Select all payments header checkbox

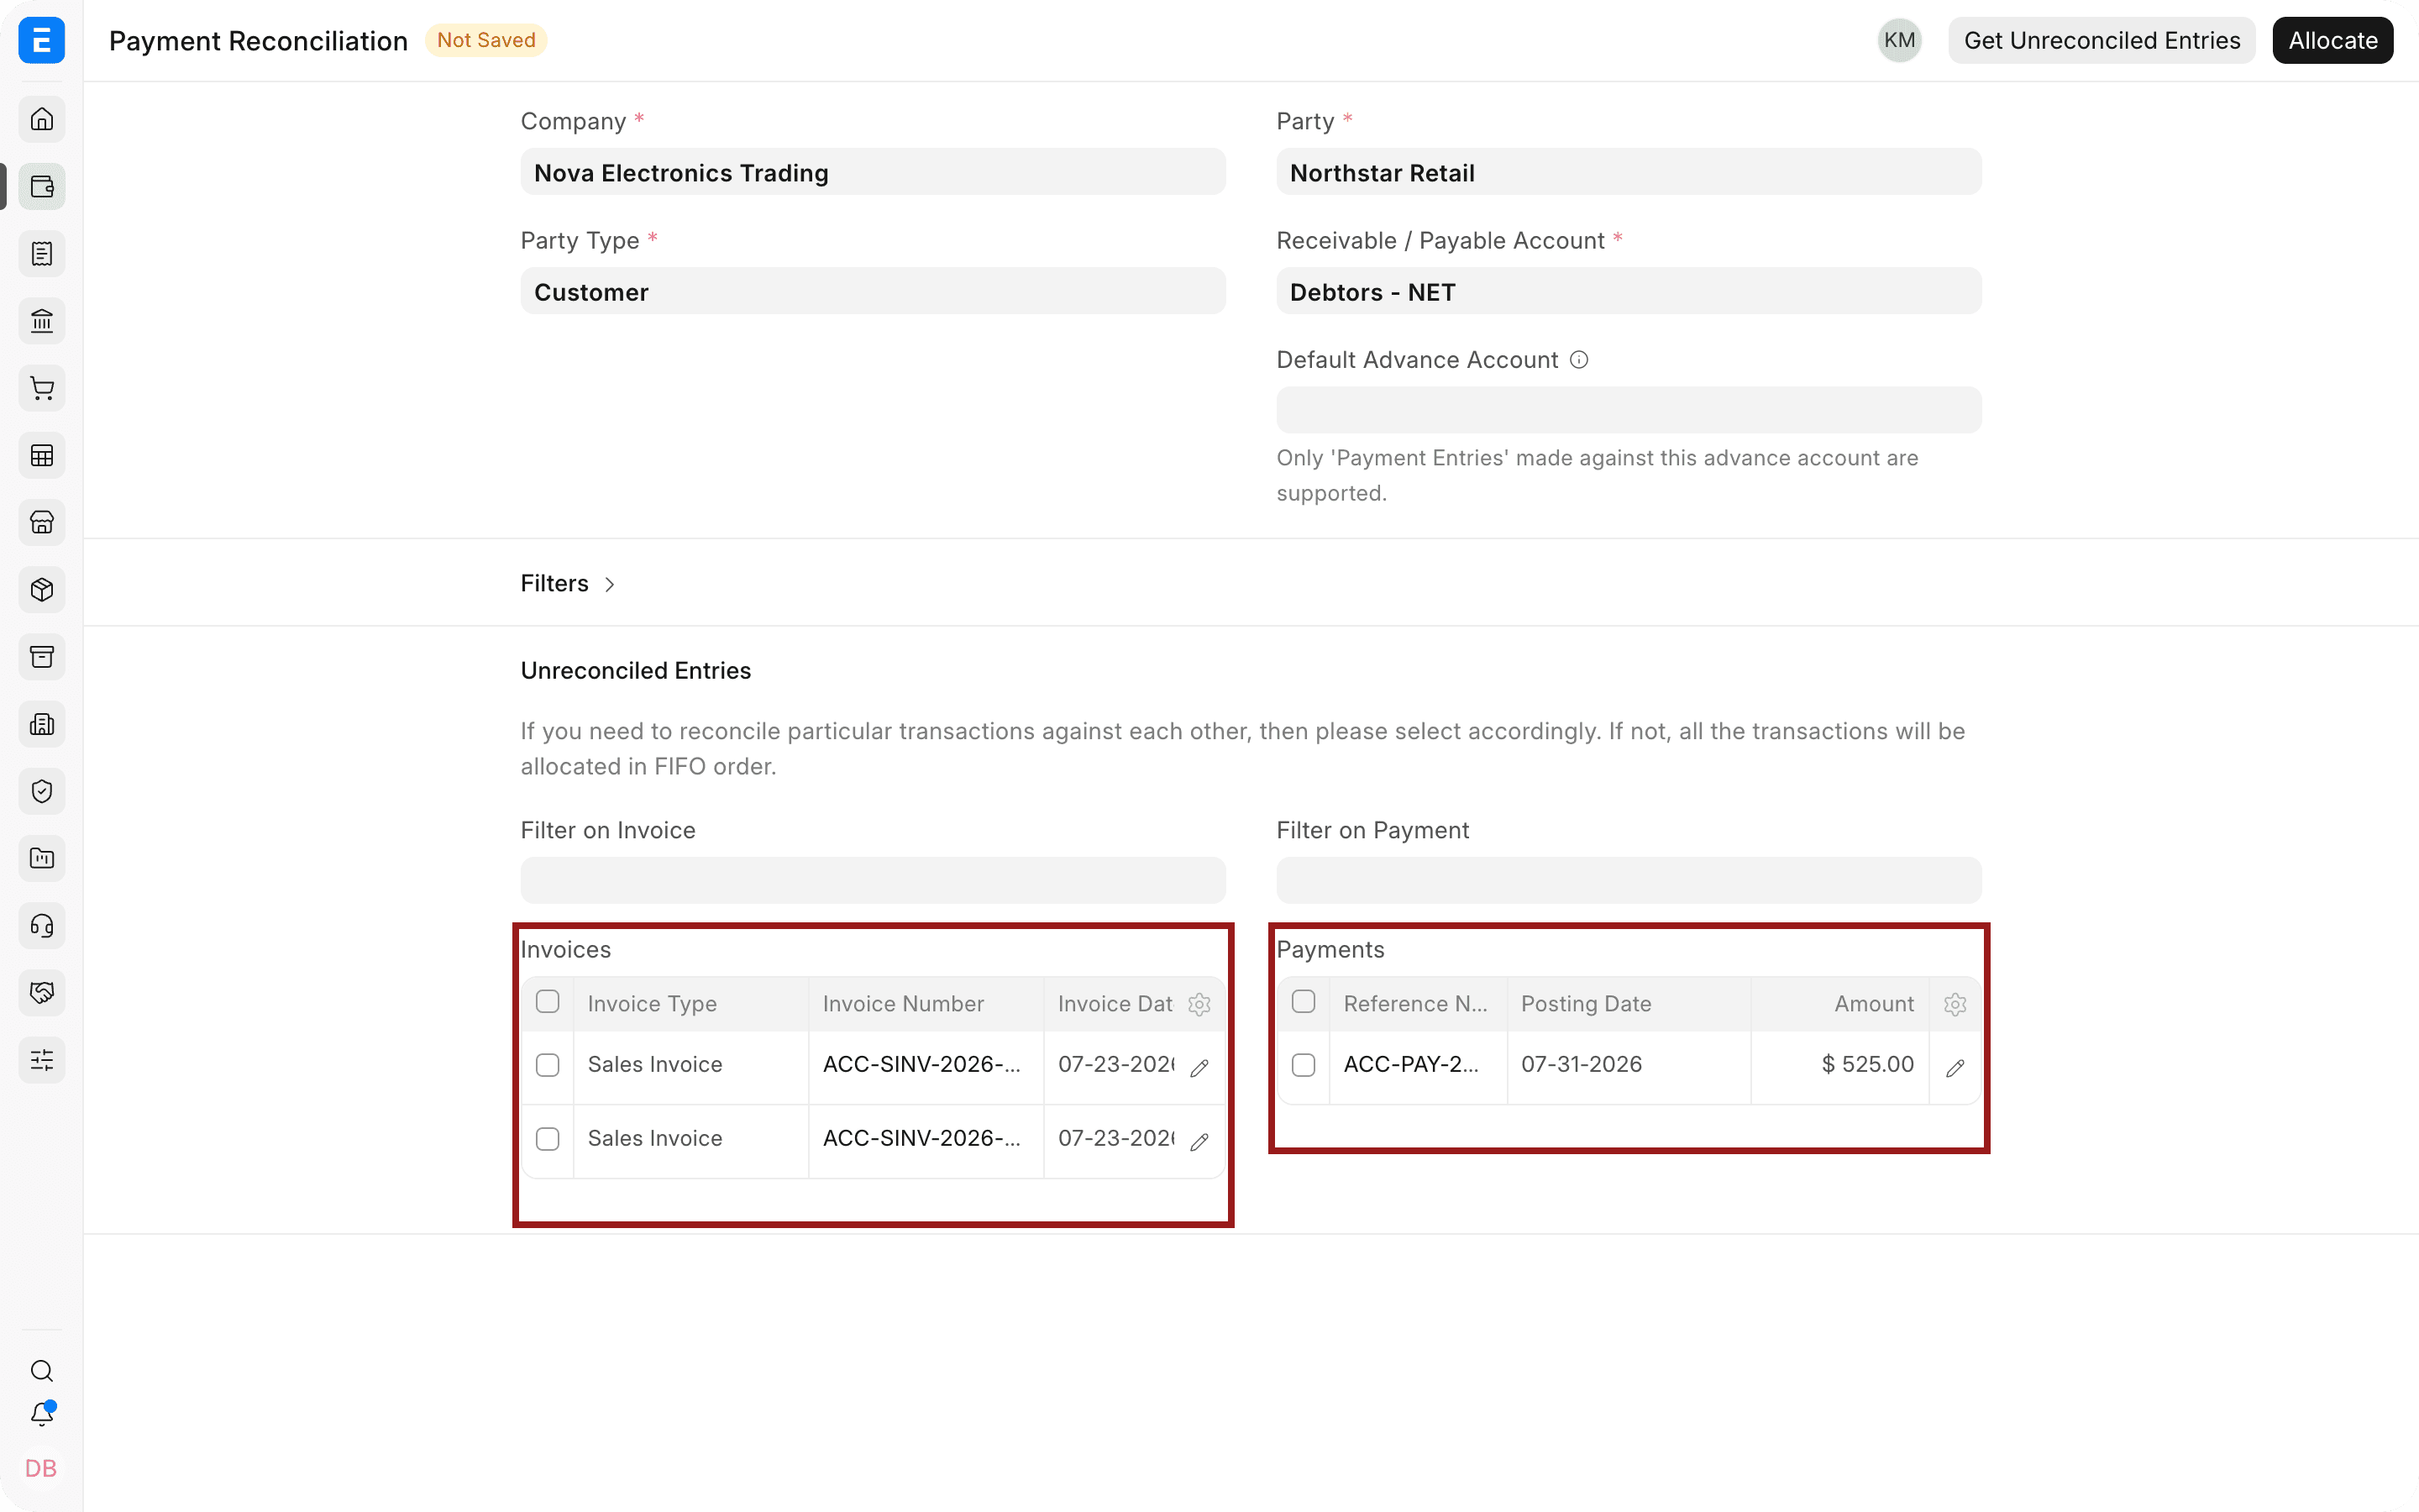click(x=1304, y=1002)
